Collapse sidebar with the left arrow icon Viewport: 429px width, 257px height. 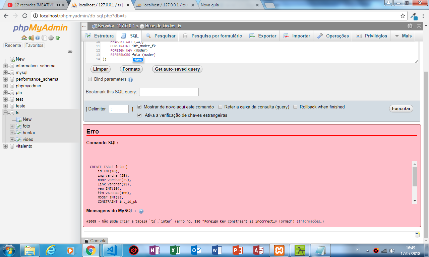pos(84,26)
